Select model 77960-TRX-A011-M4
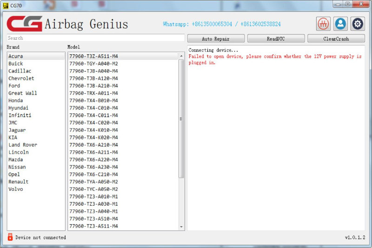This screenshot has height=248, width=372. click(123, 93)
